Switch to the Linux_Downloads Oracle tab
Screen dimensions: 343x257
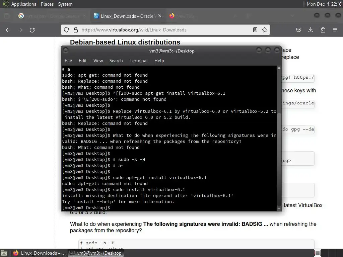(x=128, y=16)
